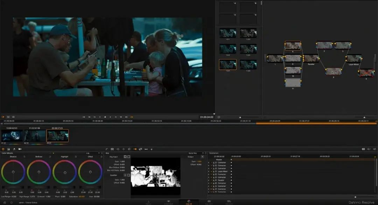Select the Power Window palette icon
378x205 pixels.
click(118, 149)
